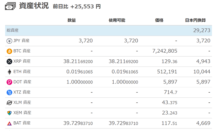Click the pink Polkadot DOT icon

9,82
